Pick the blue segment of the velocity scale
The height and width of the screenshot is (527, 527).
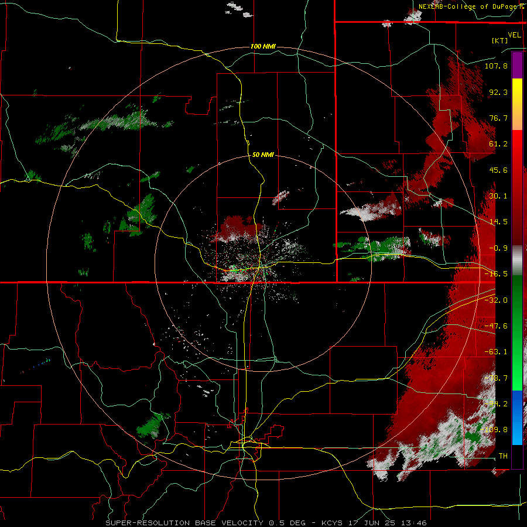(x=517, y=418)
